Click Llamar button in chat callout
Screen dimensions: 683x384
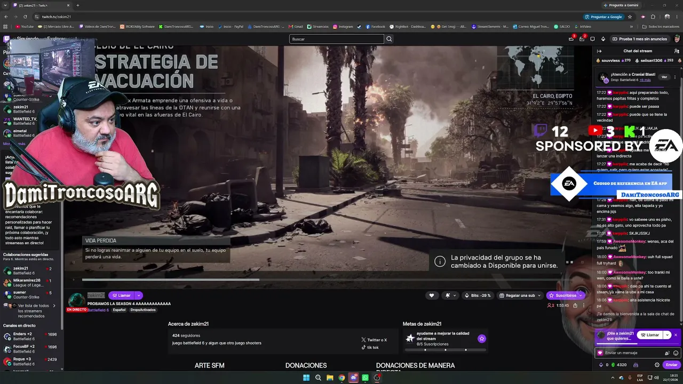pyautogui.click(x=650, y=335)
